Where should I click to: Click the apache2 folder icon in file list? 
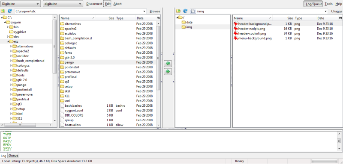click(62, 29)
